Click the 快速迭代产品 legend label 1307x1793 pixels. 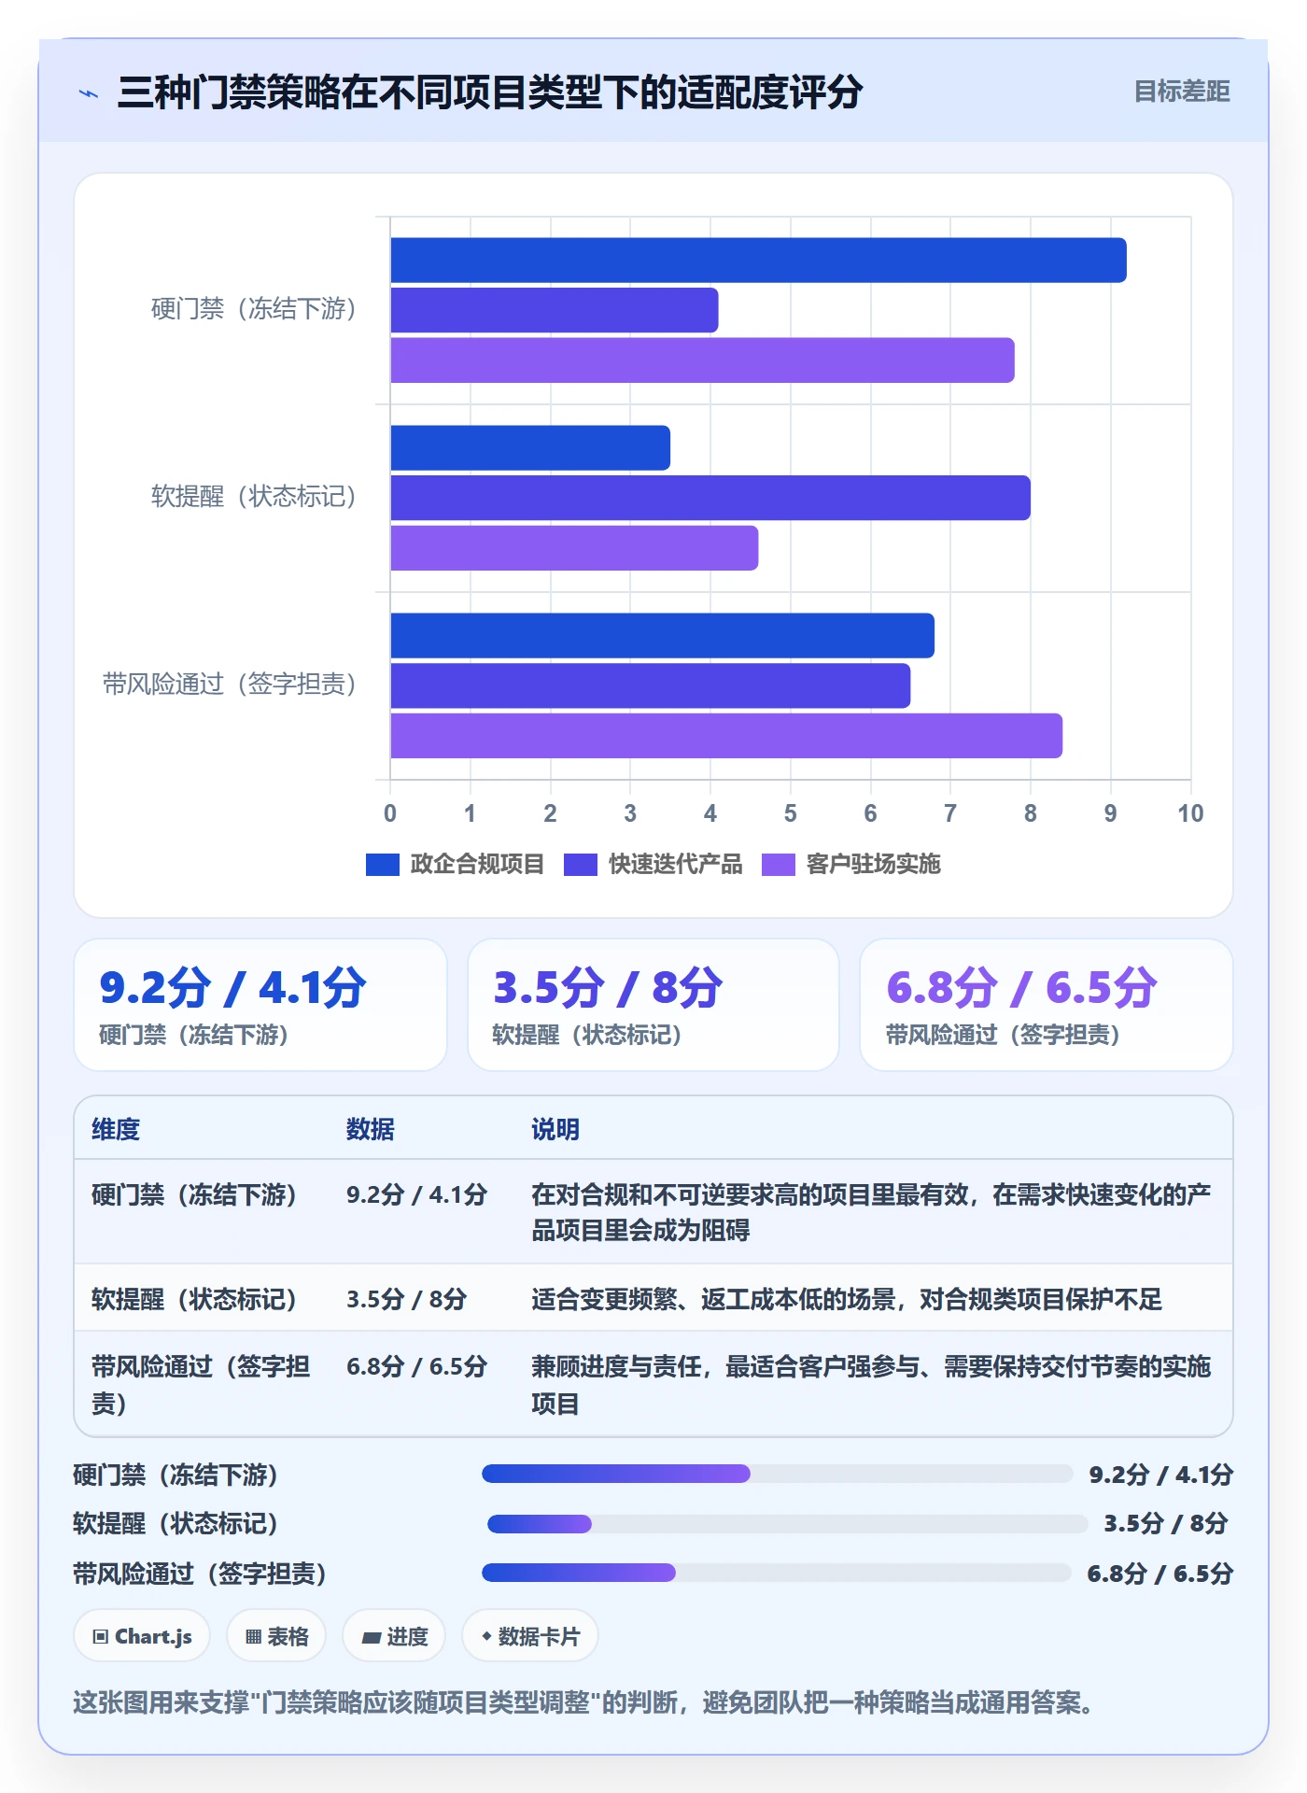pyautogui.click(x=675, y=865)
